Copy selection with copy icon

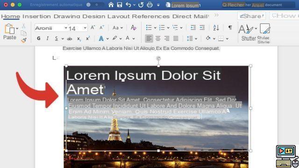tap(24, 33)
